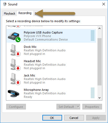Click the scrollbar up arrow
This screenshot has height=123, width=108.
100,29
